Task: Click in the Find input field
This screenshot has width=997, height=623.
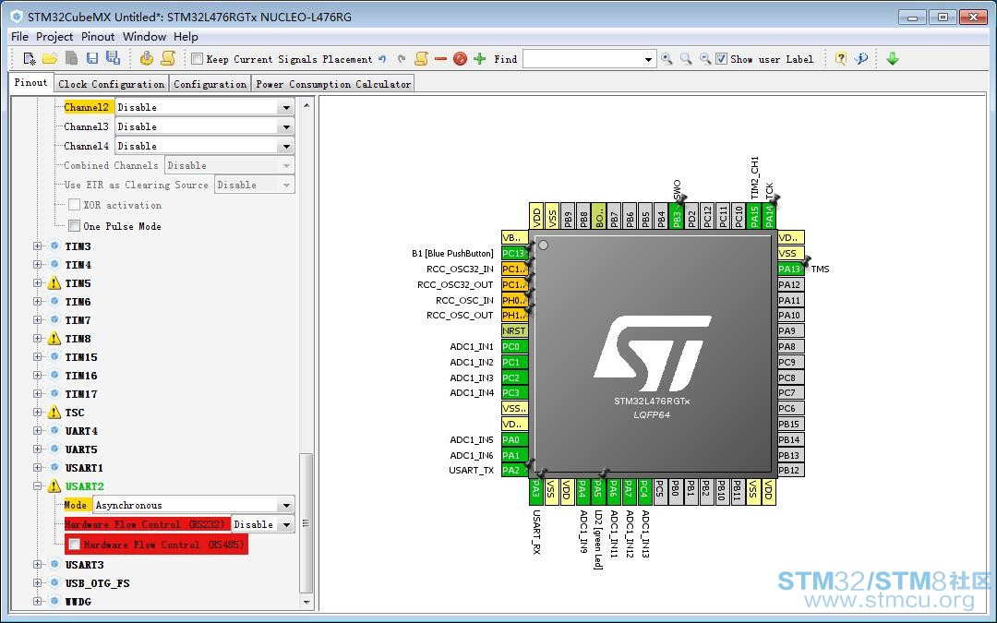Action: (x=582, y=59)
